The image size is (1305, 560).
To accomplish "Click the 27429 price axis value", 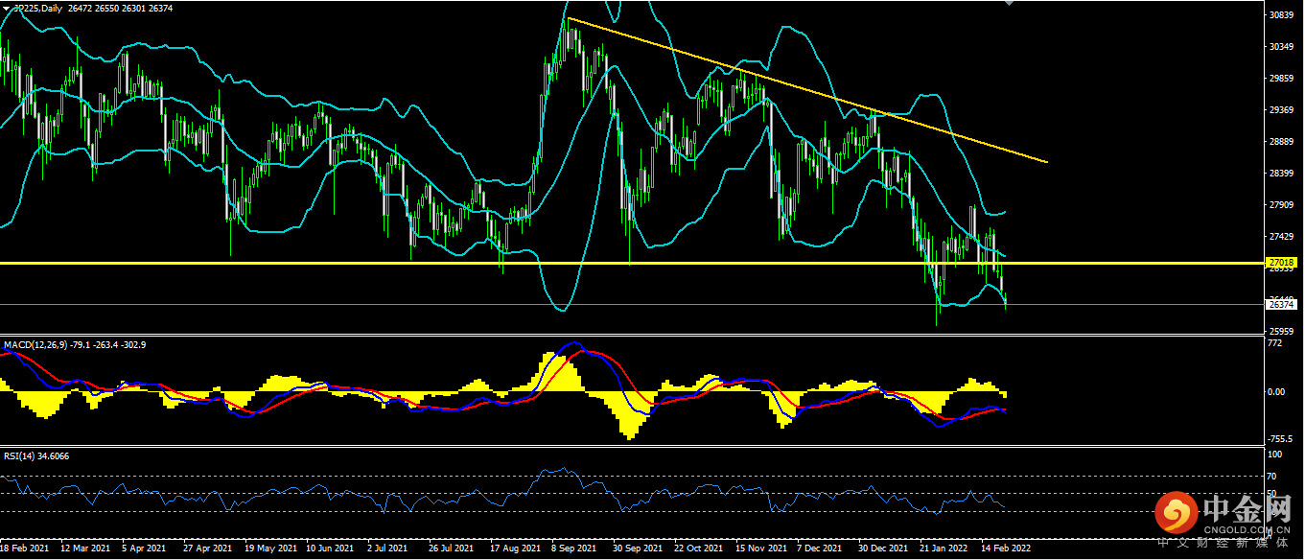I will (x=1281, y=237).
